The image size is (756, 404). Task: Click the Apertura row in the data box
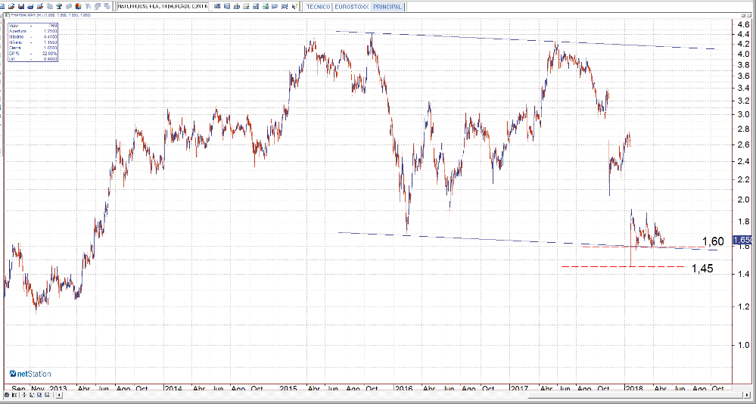33,31
